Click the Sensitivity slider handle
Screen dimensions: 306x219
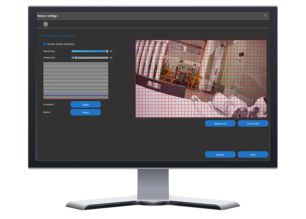point(107,51)
